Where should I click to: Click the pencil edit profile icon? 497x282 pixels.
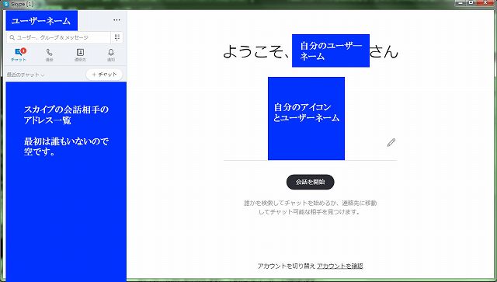coord(391,142)
